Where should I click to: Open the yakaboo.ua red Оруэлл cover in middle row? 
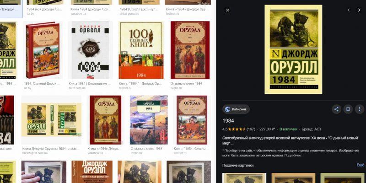tap(105, 120)
